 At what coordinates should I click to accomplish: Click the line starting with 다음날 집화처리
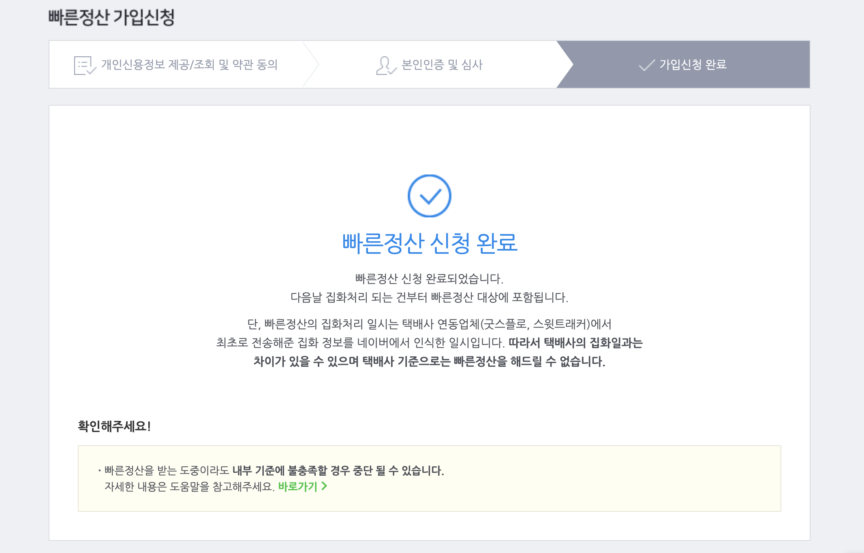pos(429,298)
